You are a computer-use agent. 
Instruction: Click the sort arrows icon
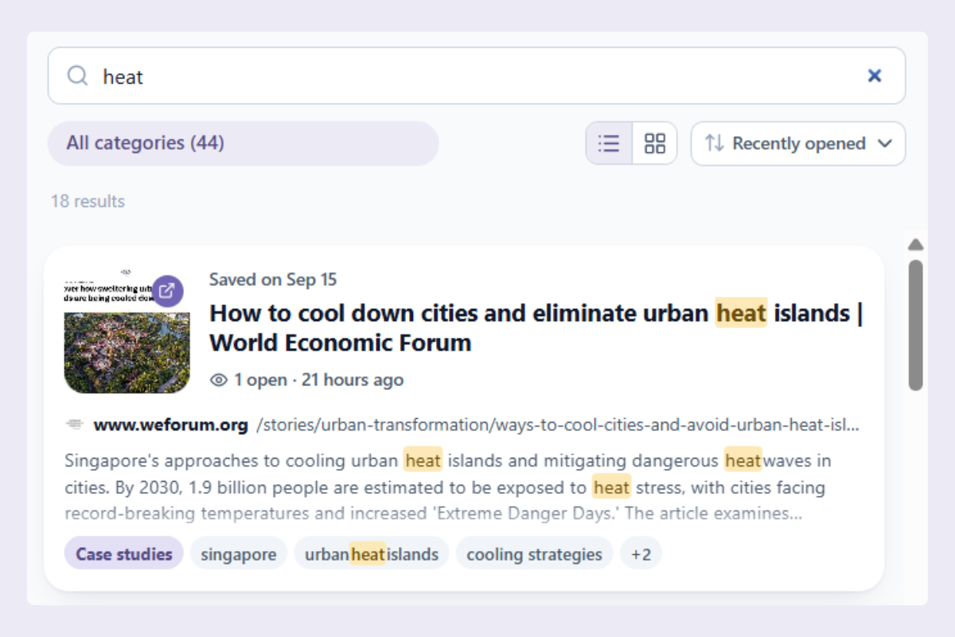point(715,143)
